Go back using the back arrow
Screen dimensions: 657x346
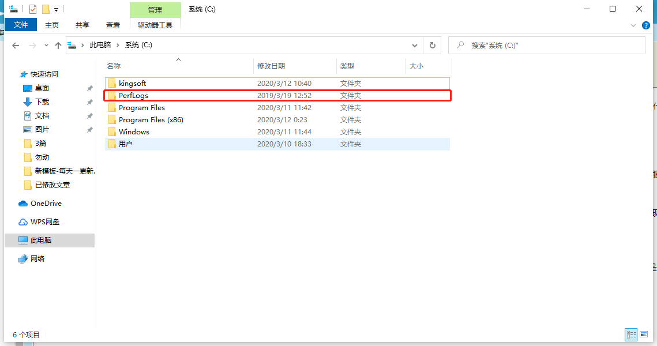click(x=16, y=45)
